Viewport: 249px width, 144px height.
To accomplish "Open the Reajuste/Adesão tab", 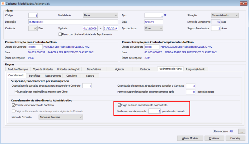I will pos(195,69).
